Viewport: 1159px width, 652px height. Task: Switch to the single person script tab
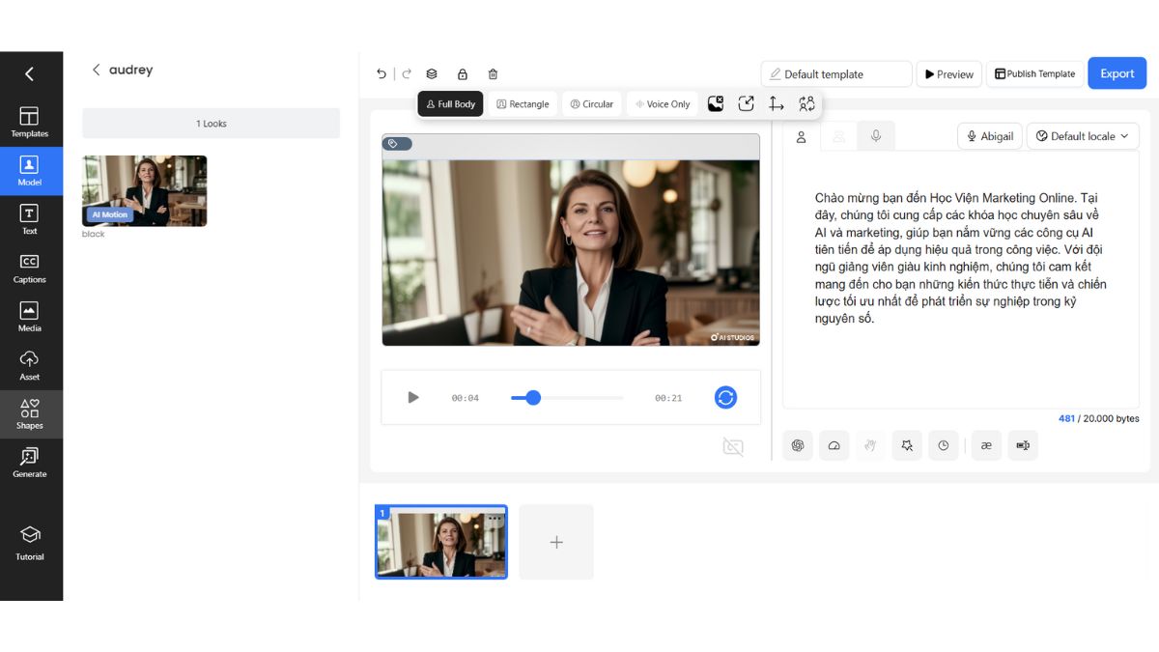(801, 137)
